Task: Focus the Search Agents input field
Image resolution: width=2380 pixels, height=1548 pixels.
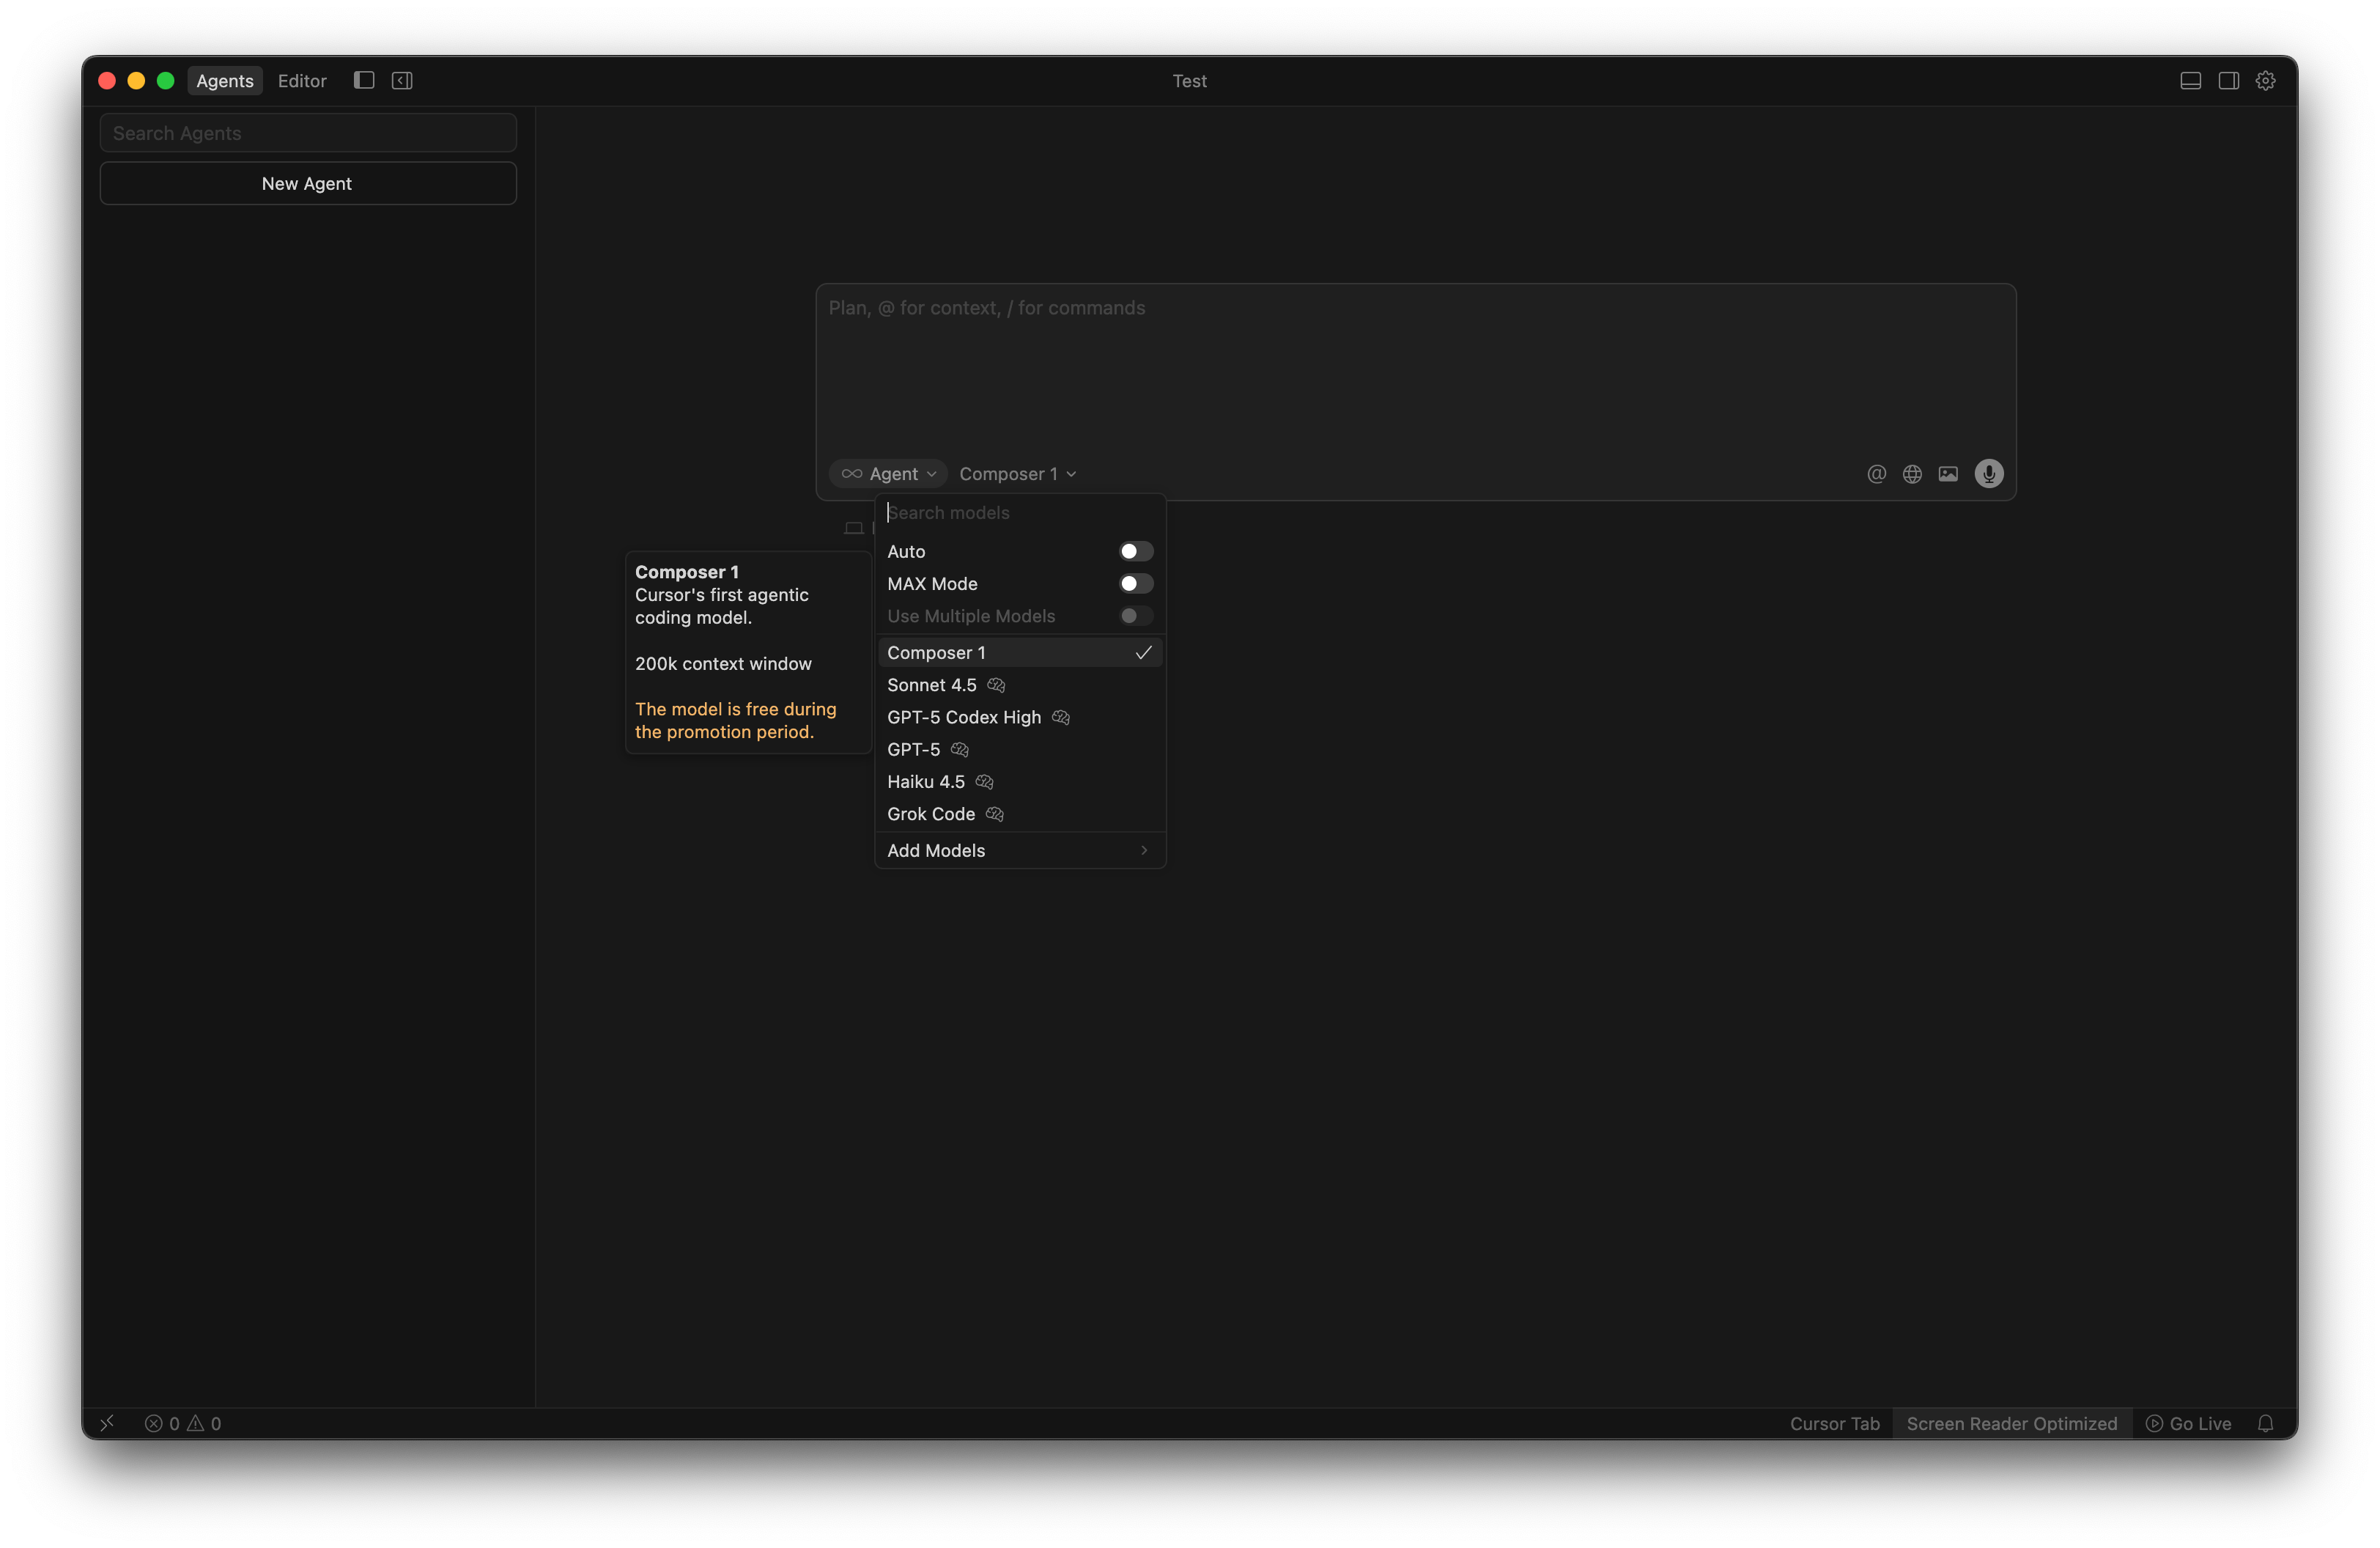Action: (x=307, y=133)
